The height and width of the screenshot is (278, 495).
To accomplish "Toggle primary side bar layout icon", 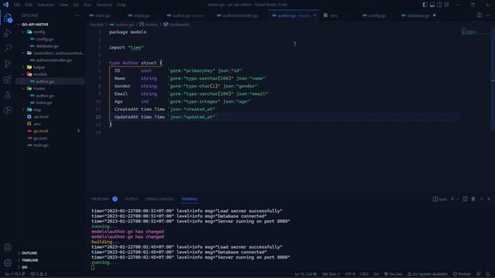I will (x=425, y=5).
